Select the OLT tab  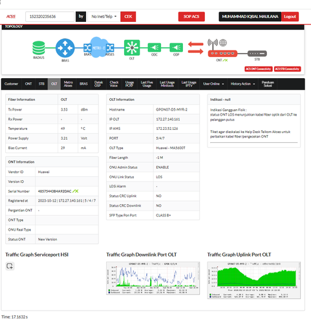(54, 84)
